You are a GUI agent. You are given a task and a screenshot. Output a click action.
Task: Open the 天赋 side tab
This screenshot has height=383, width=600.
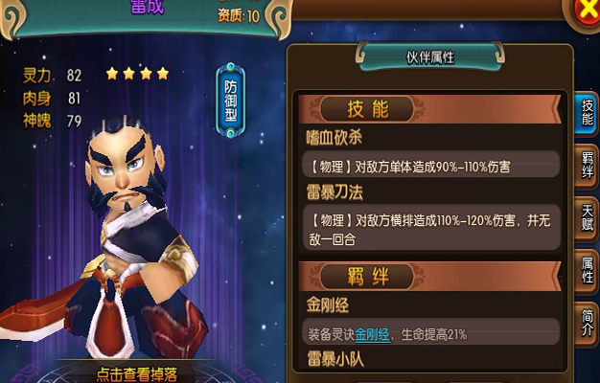(x=587, y=218)
